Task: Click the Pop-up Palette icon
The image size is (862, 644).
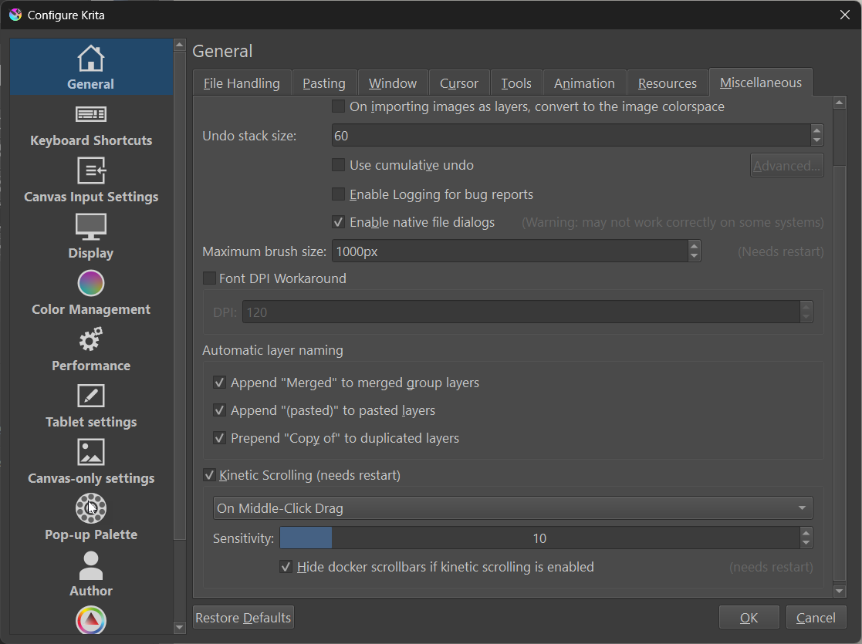Action: tap(90, 508)
